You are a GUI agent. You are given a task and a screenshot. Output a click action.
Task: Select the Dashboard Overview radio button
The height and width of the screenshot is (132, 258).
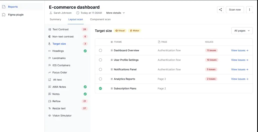click(100, 50)
